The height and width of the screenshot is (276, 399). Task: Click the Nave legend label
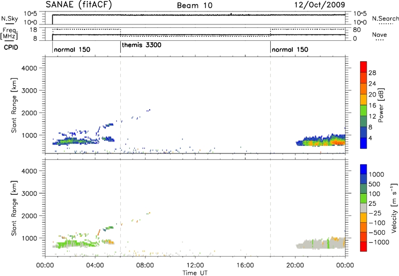[379, 35]
